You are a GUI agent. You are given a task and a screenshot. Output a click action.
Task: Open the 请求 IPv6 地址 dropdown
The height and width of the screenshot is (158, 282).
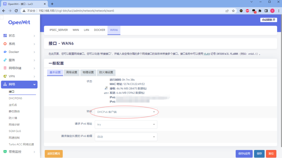tap(126, 124)
